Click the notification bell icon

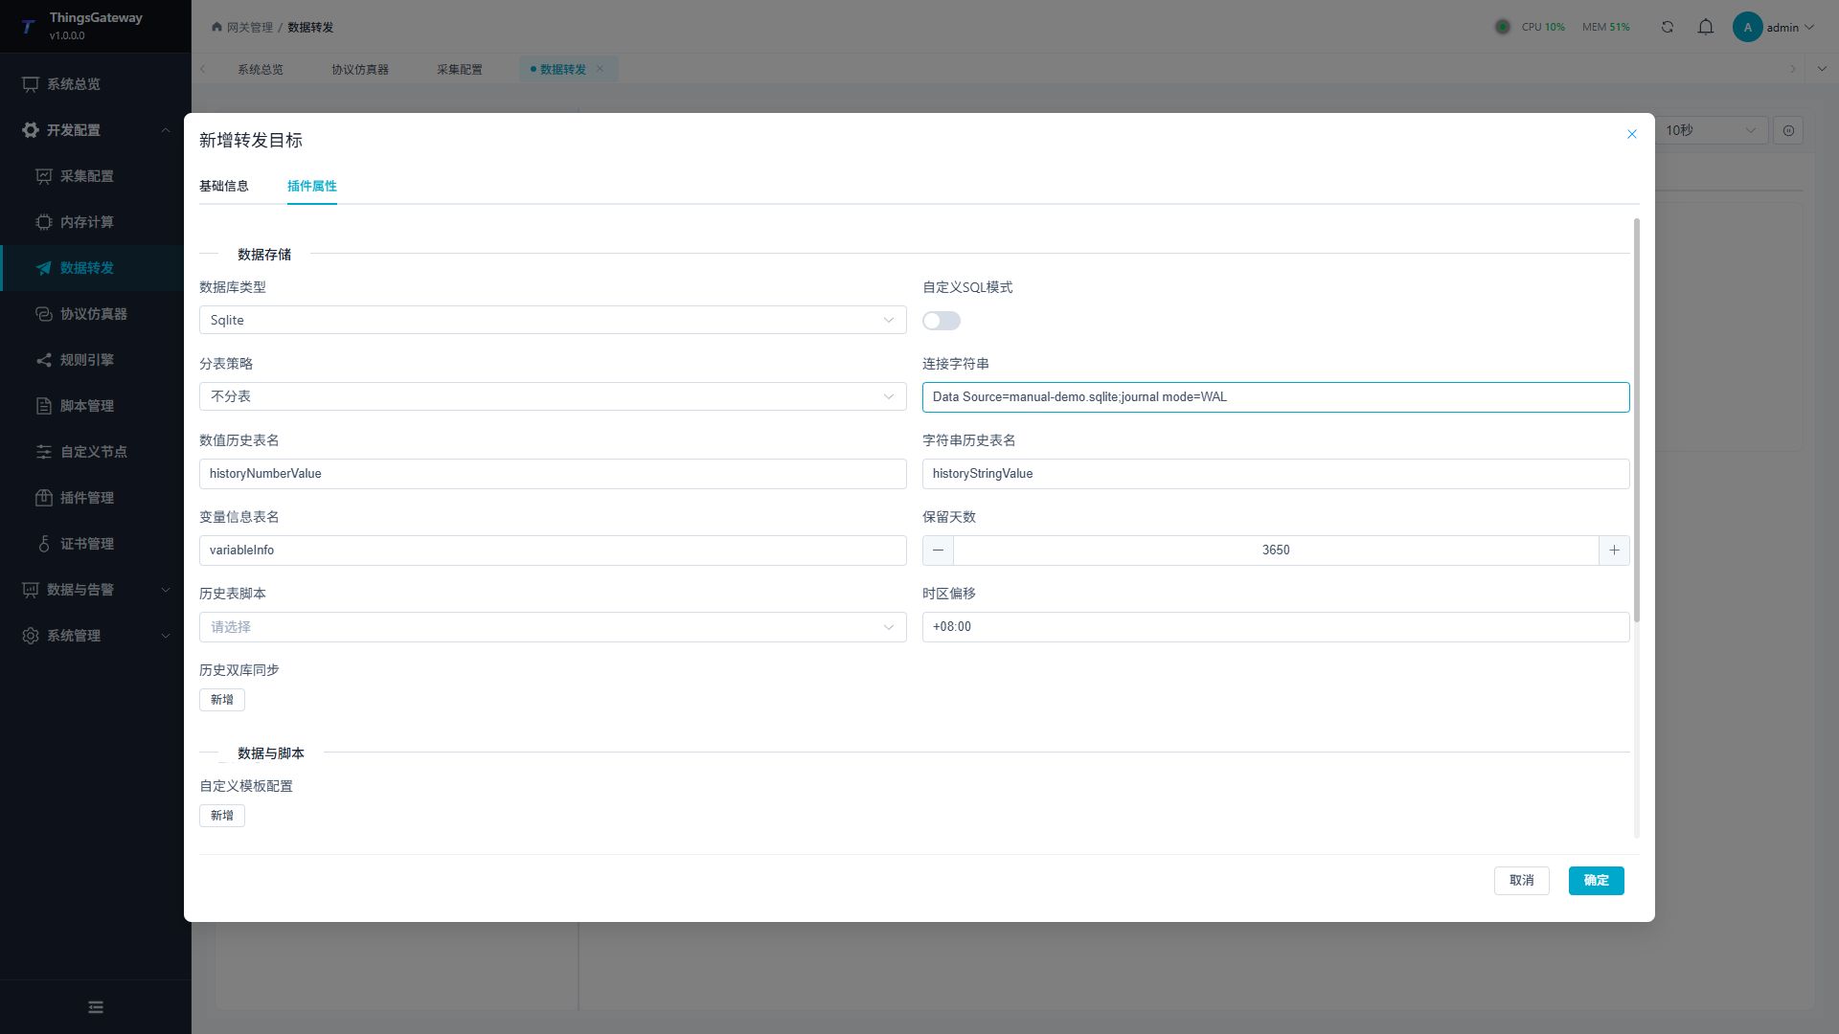click(x=1706, y=27)
